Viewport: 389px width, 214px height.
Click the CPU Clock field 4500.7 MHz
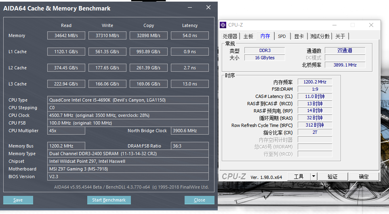tap(128, 115)
